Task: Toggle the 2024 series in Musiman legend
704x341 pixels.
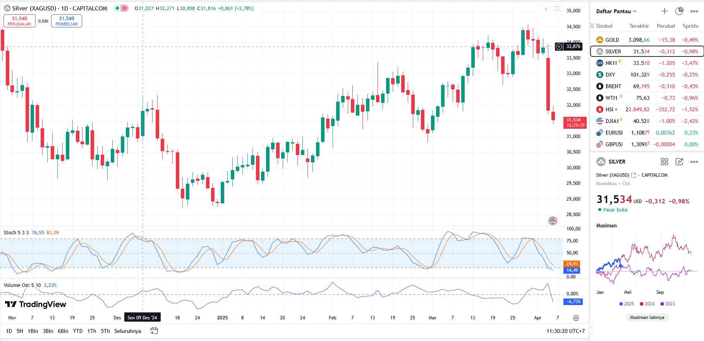Action: 647,304
